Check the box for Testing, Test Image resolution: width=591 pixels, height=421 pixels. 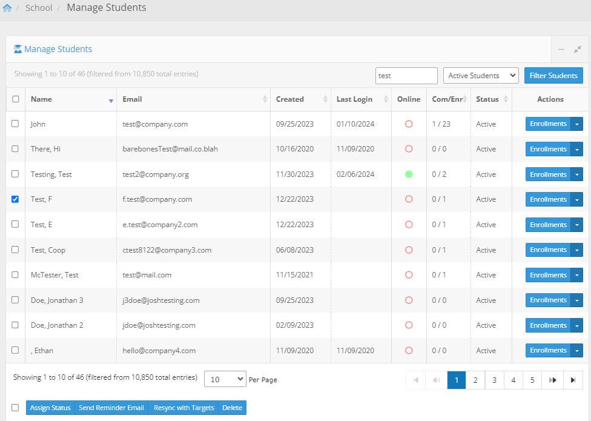(15, 174)
